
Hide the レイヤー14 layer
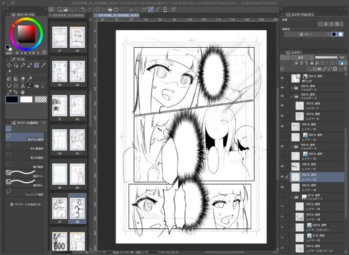282,127
